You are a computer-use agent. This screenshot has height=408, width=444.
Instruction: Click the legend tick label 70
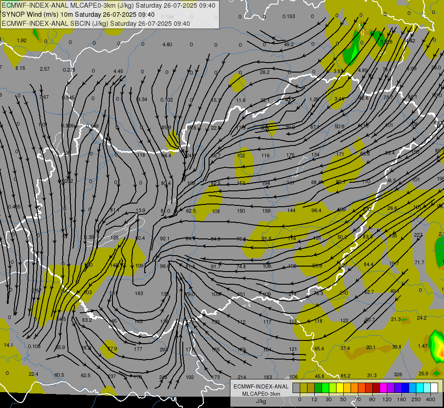point(358,399)
